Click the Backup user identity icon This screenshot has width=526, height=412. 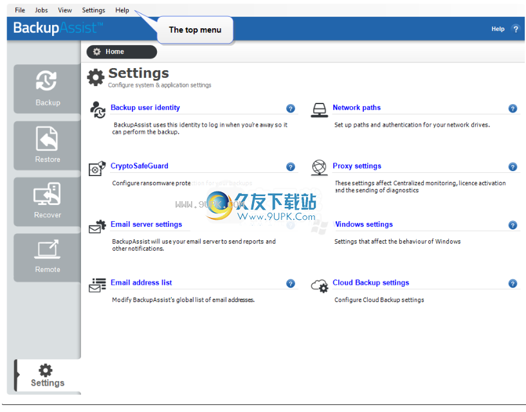98,110
